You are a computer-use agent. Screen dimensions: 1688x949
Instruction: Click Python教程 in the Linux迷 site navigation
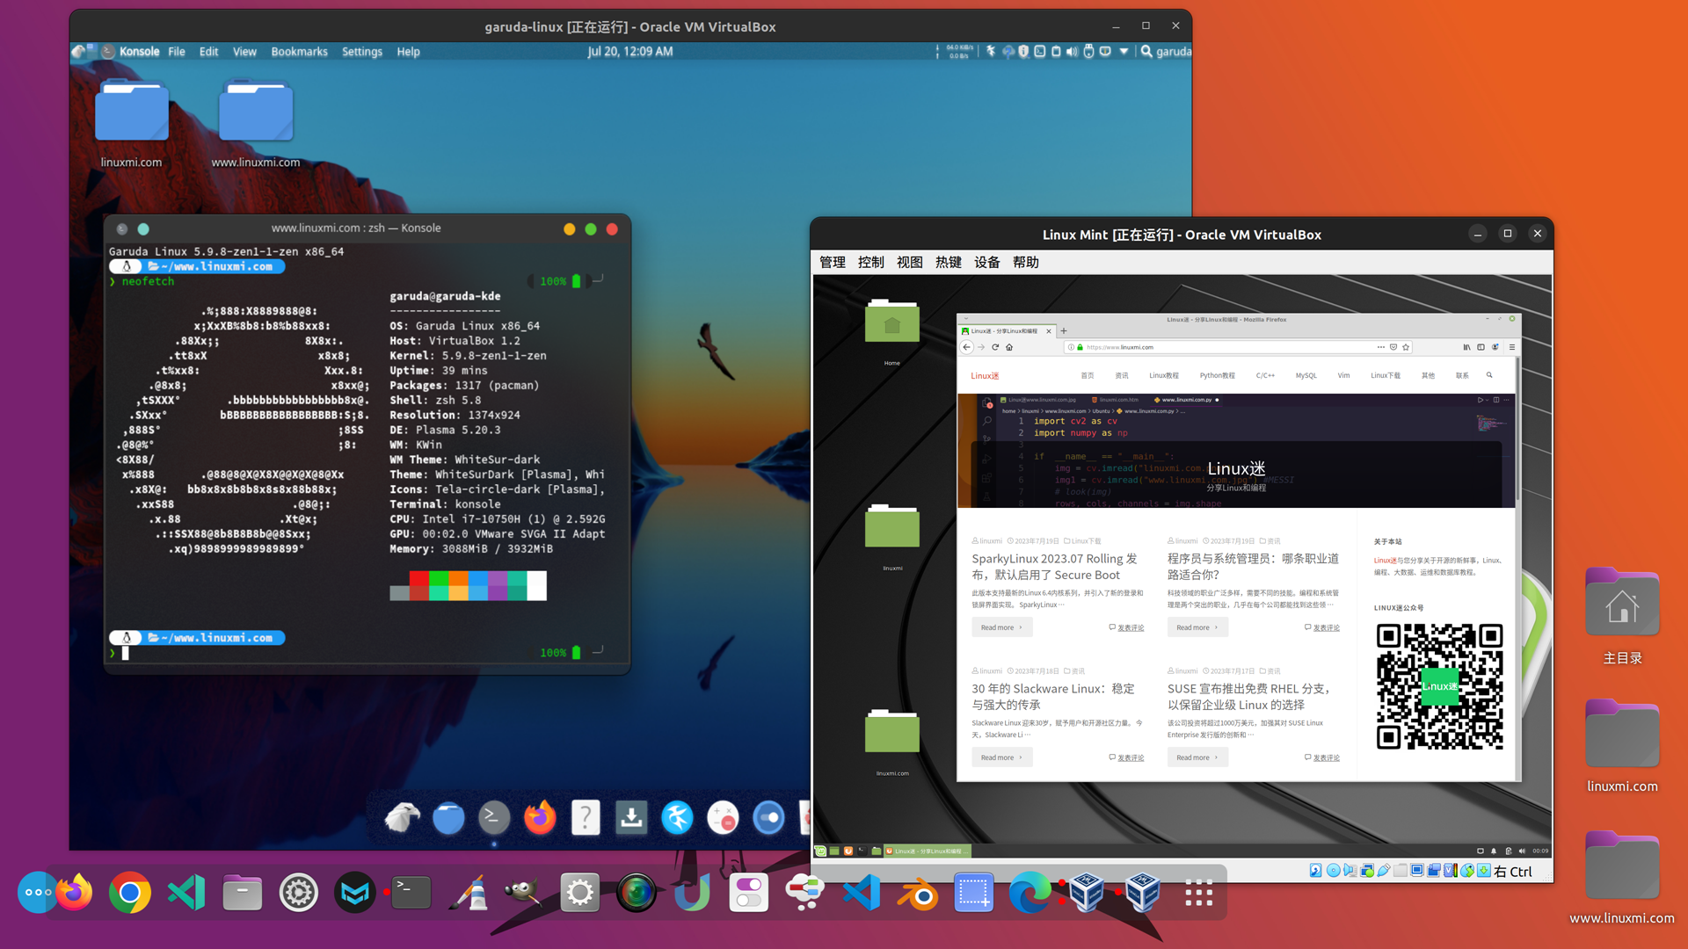(x=1217, y=376)
